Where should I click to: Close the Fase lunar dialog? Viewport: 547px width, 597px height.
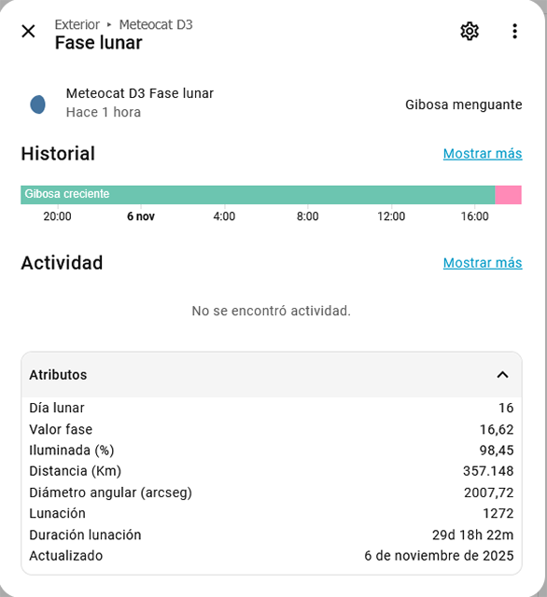[x=28, y=31]
